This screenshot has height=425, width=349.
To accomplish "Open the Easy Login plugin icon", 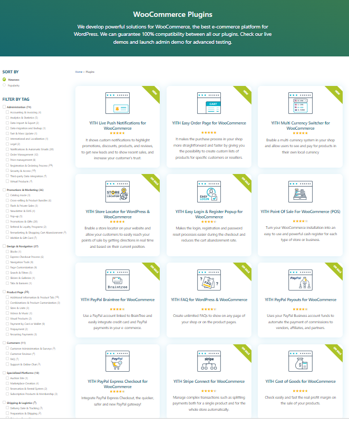I will (x=209, y=191).
